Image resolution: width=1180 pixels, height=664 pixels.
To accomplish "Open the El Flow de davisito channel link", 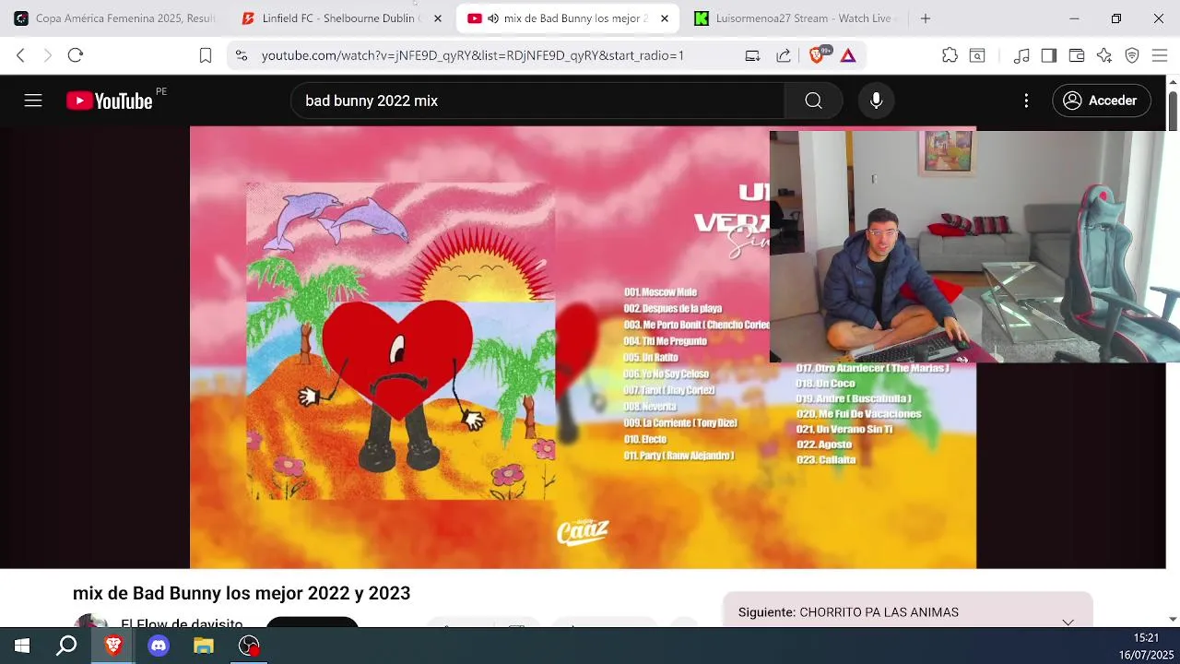I will click(x=182, y=624).
